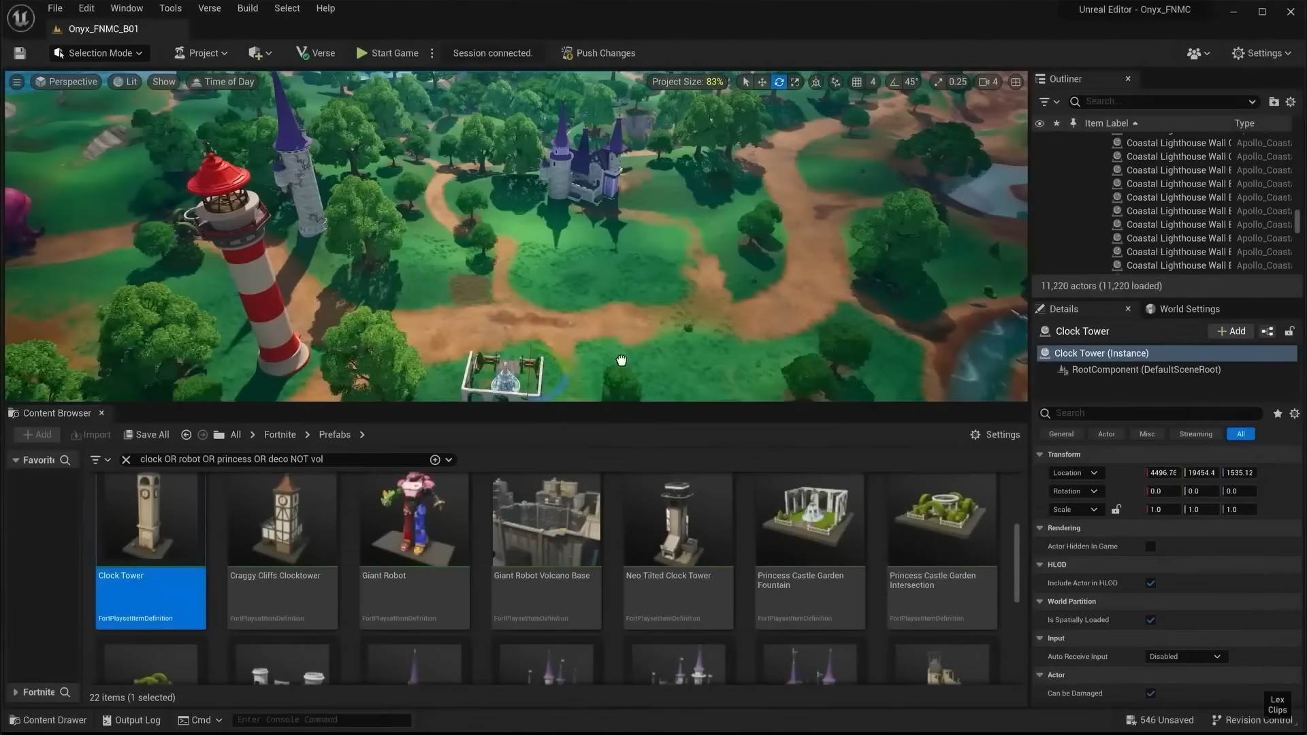This screenshot has height=735, width=1307.
Task: Select the Streaming filter in Details
Action: (x=1195, y=434)
